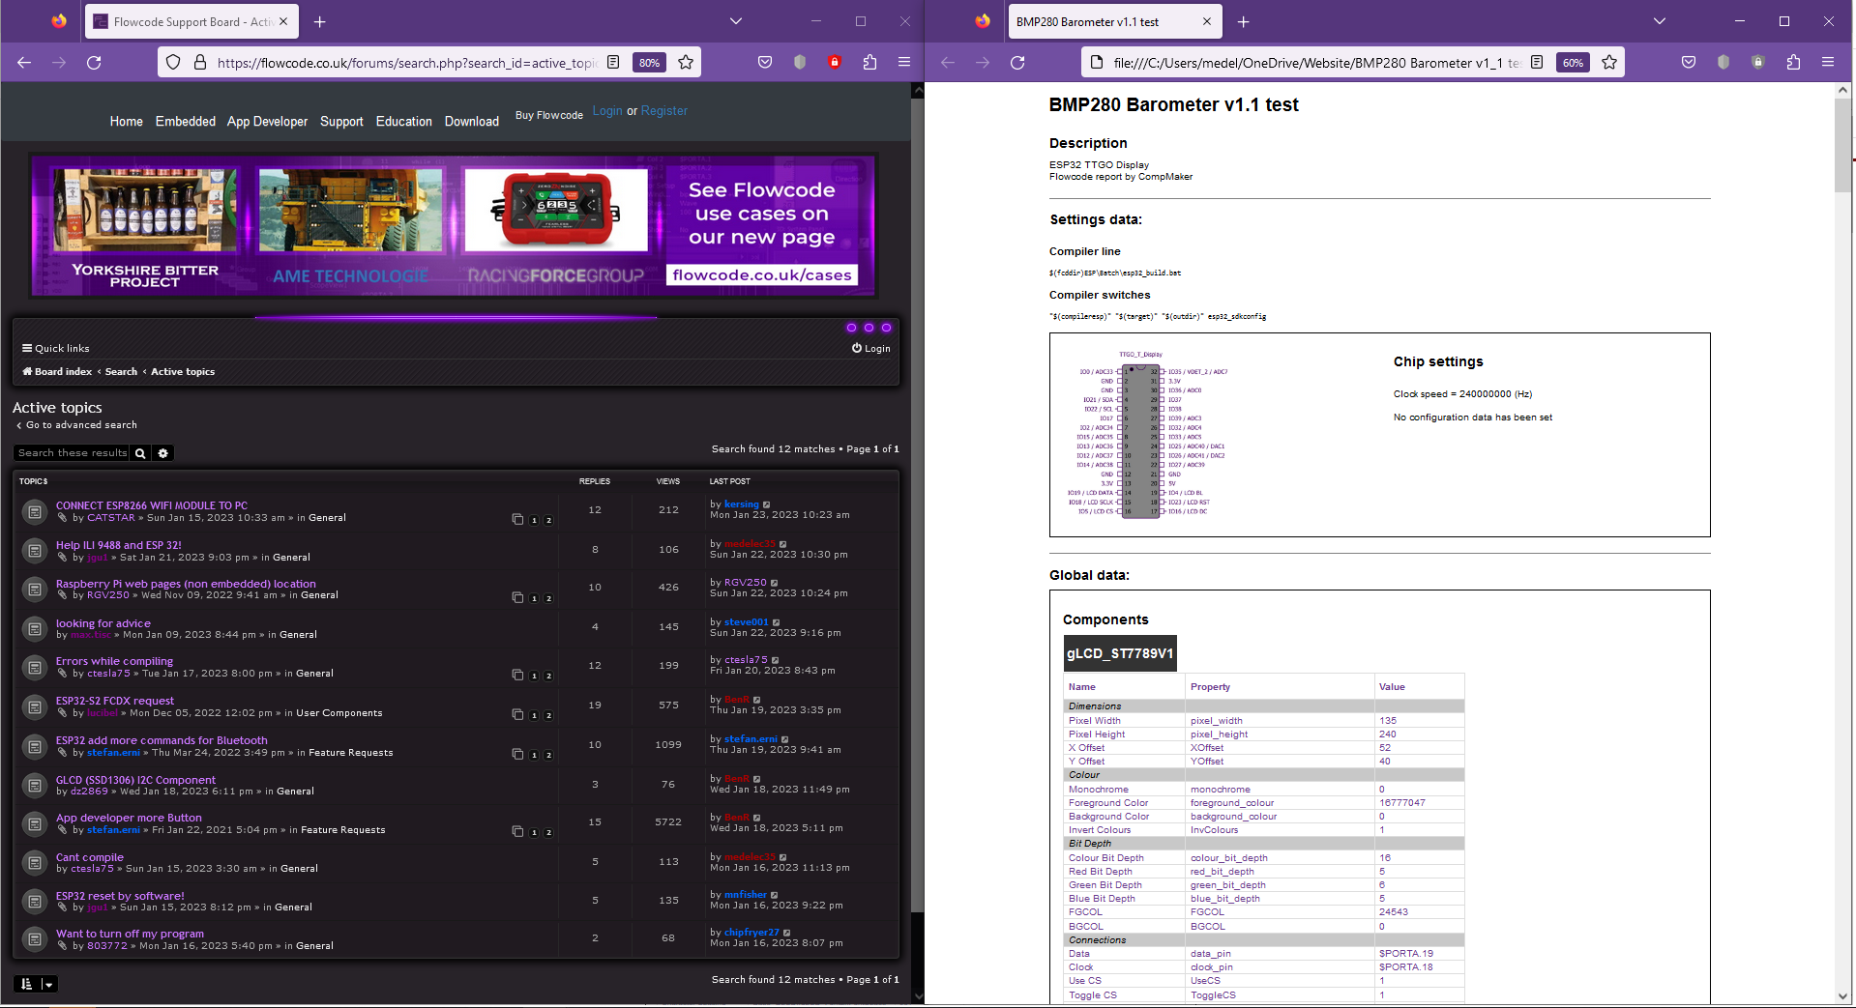Expand the Quick links menu

[x=56, y=349]
